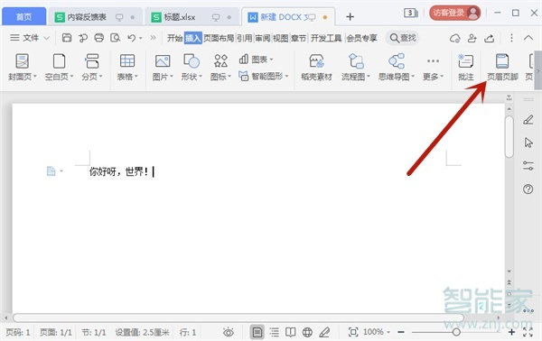Click the vertical scrollbar thumb
This screenshot has width=542, height=341.
509,136
